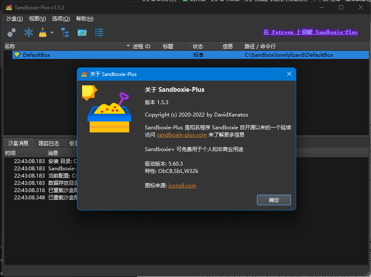This screenshot has height=277, width=371.
Task: Click the DefaultBox path C:\Sandbox\lonelylizard\DefaultBox
Action: pyautogui.click(x=289, y=55)
